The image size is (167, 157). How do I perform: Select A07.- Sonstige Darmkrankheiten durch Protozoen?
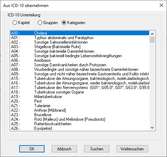[80, 65]
